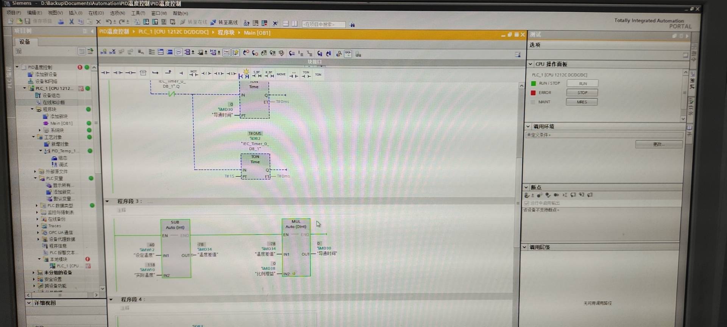
Task: Expand the 系统块 tree node
Action: (40, 130)
